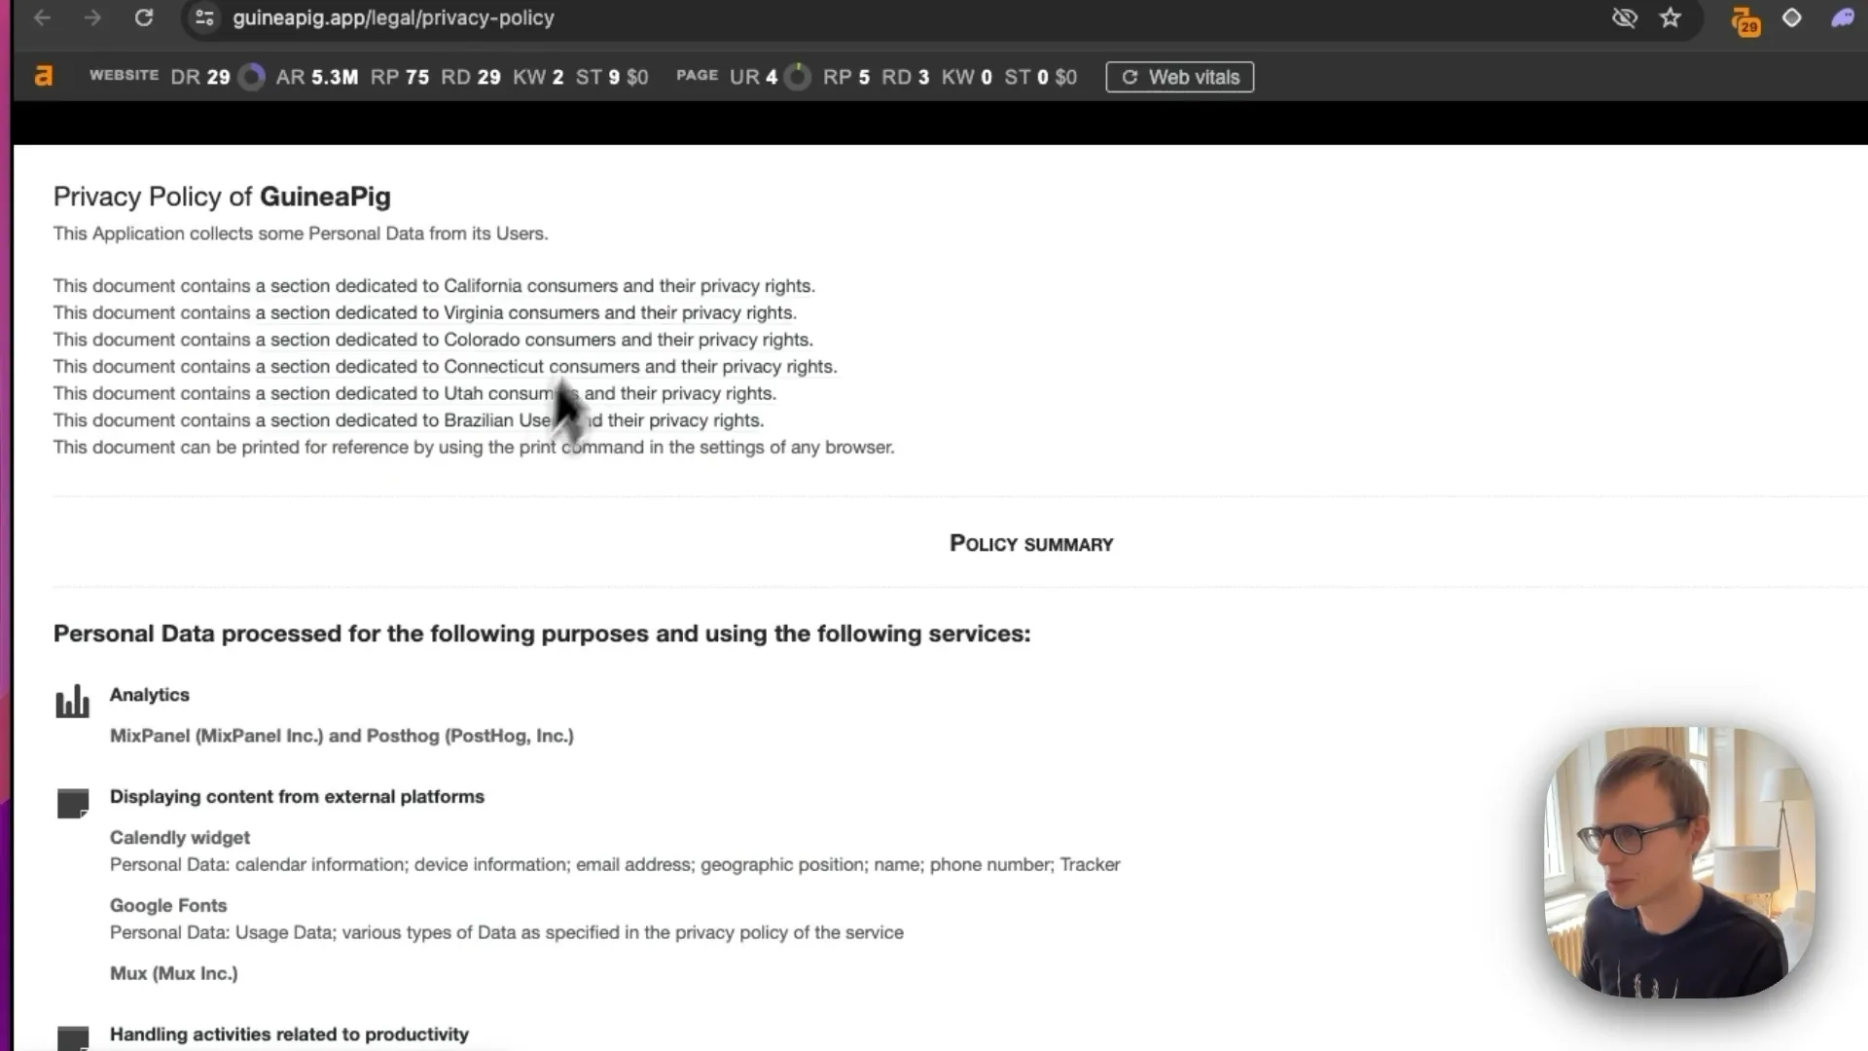Toggle the crossed-out eye tracking icon
1868x1051 pixels.
pos(1624,18)
